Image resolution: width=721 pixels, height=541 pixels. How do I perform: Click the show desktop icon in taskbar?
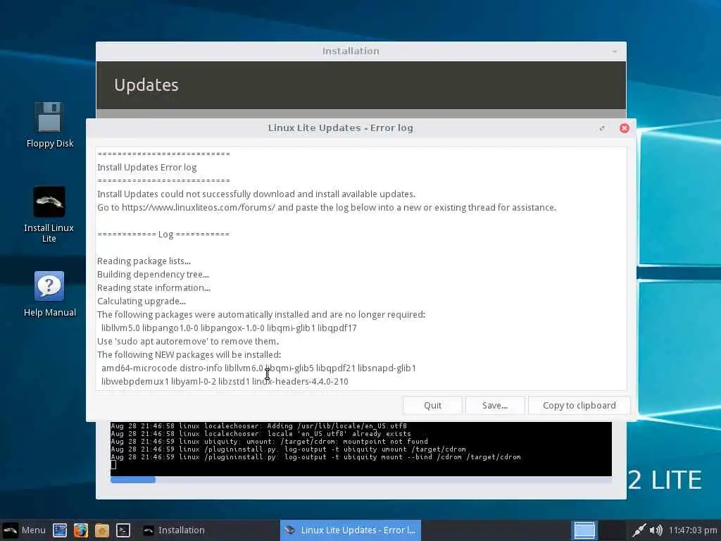click(60, 530)
